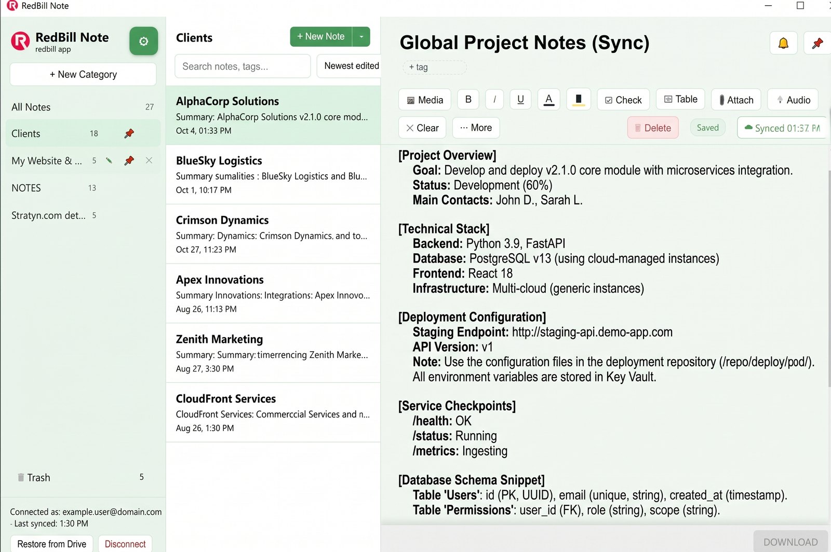Open the NOTES category
The width and height of the screenshot is (831, 552).
[83, 188]
